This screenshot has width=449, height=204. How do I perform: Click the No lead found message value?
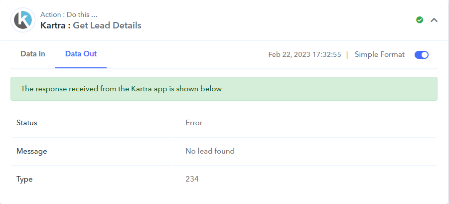pos(210,151)
